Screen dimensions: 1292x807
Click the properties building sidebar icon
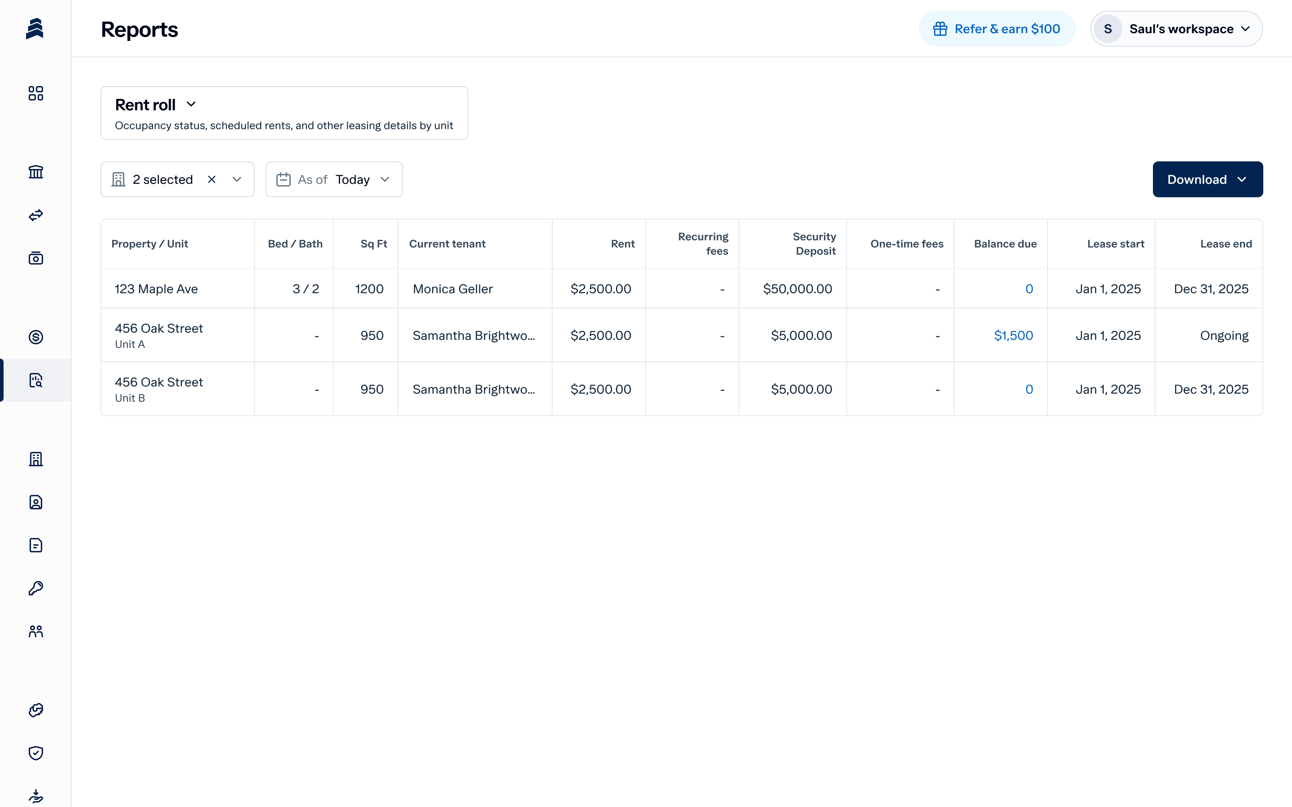tap(36, 459)
